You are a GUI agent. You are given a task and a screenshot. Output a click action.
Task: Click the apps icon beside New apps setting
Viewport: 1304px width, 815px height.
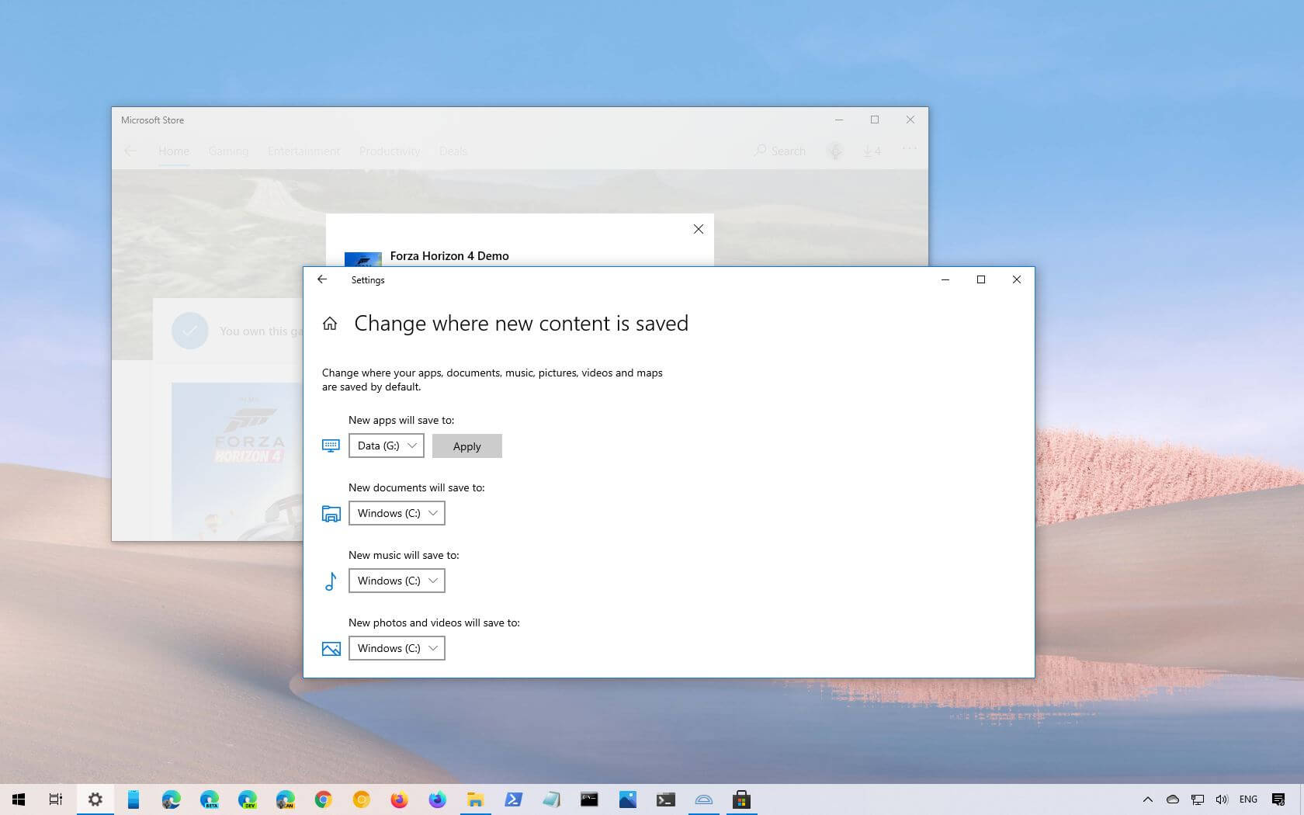[x=331, y=446]
